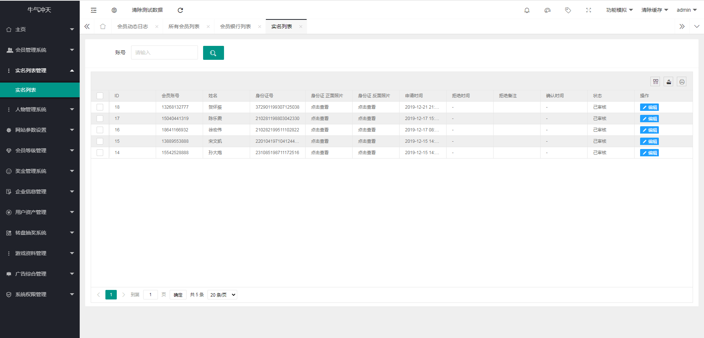
Task: Click the table print icon
Action: [682, 81]
